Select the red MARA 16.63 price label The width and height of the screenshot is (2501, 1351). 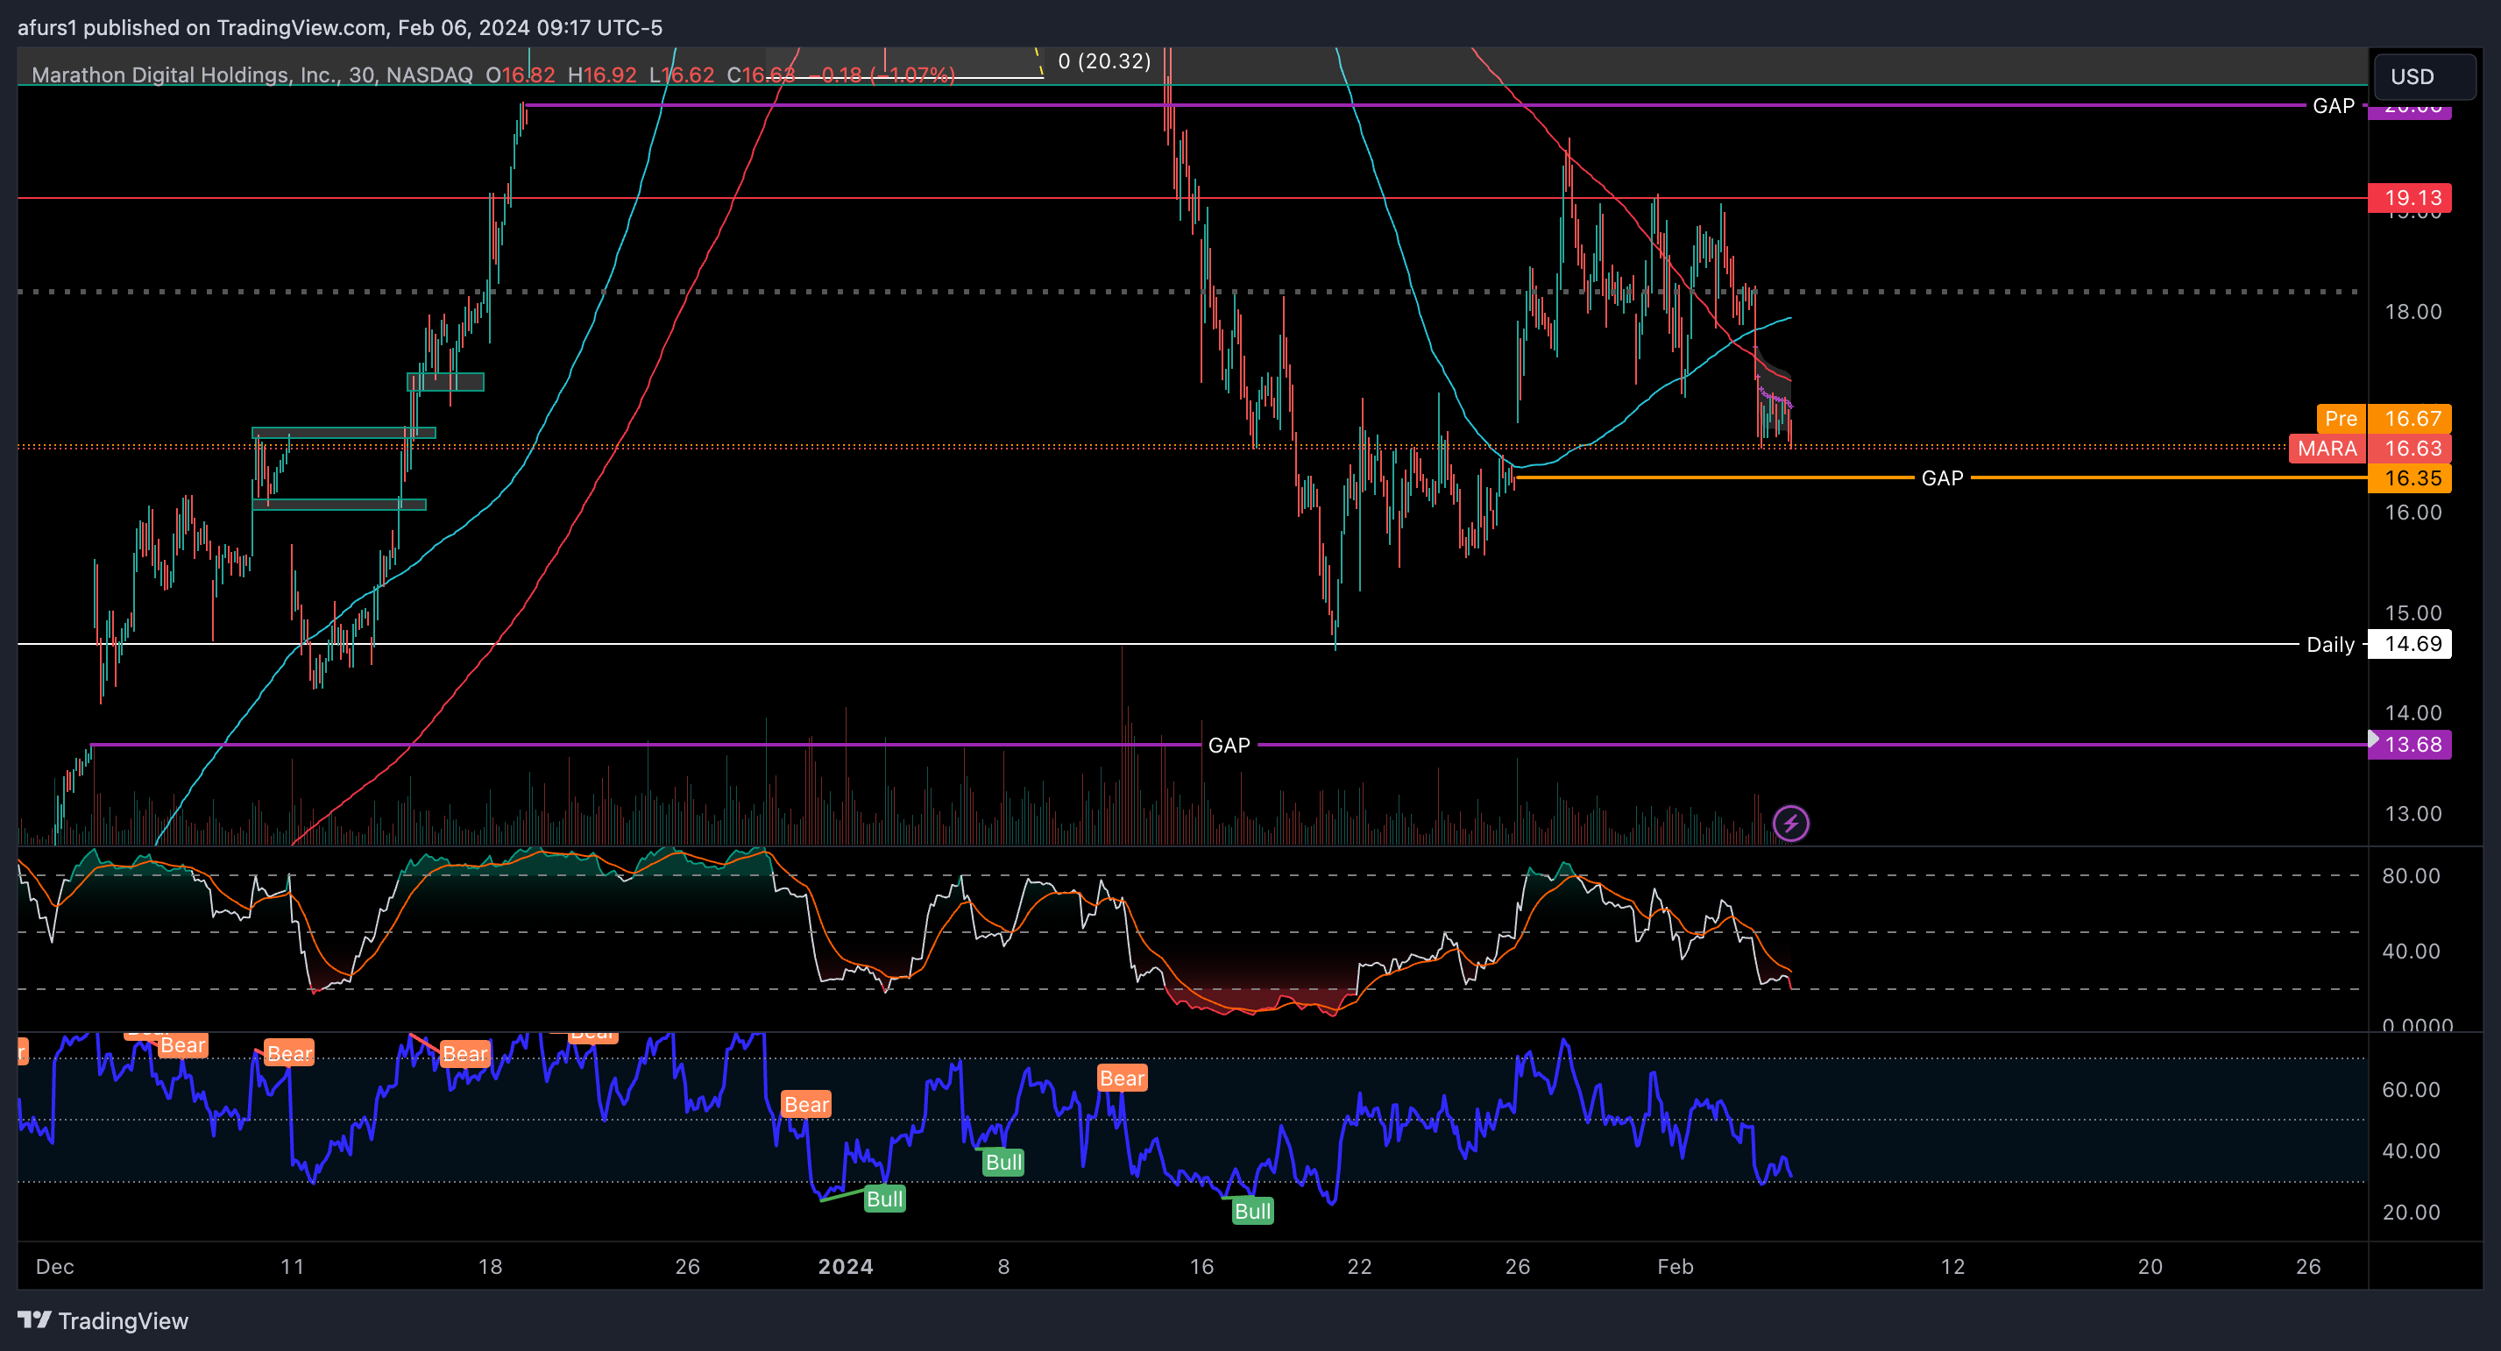click(x=2370, y=449)
